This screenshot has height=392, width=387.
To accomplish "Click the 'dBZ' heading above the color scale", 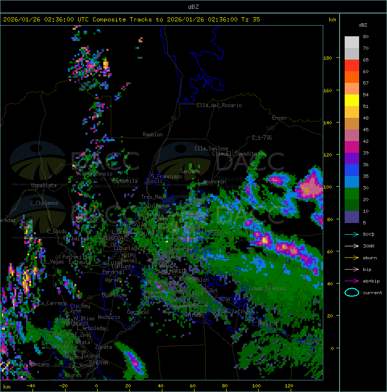I will [x=363, y=25].
